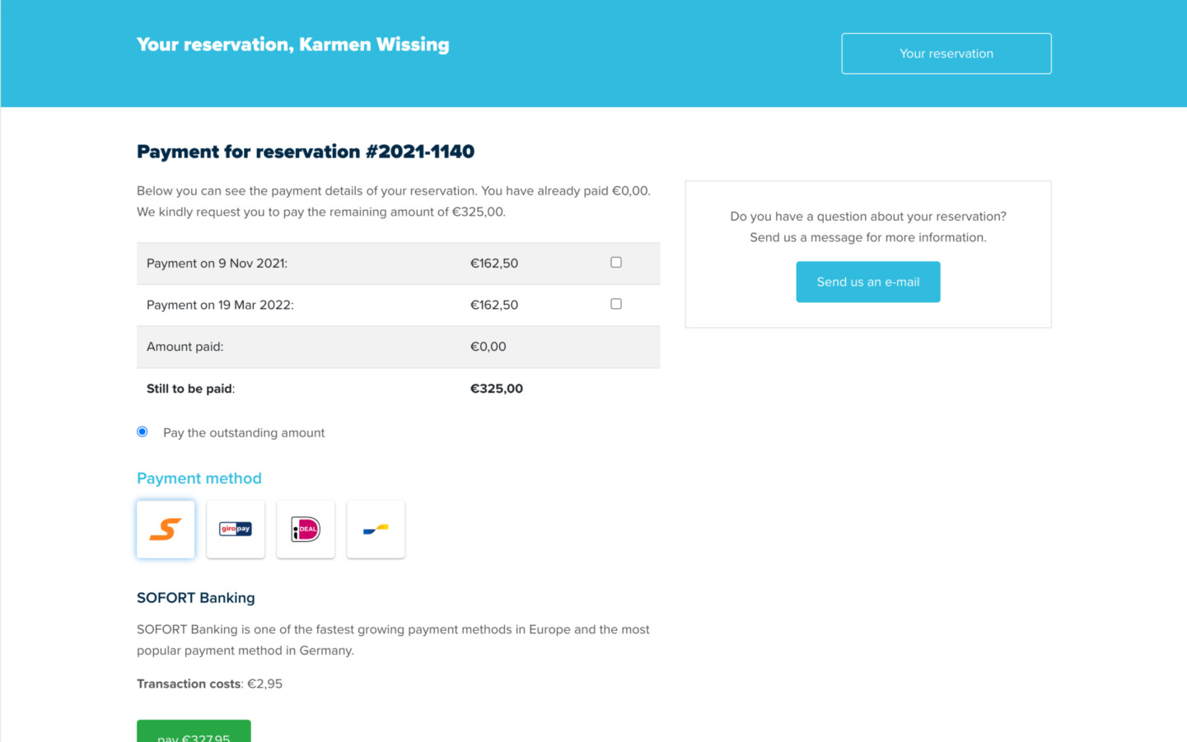1187x742 pixels.
Task: Choose the giropay payment method icon
Action: (x=236, y=530)
